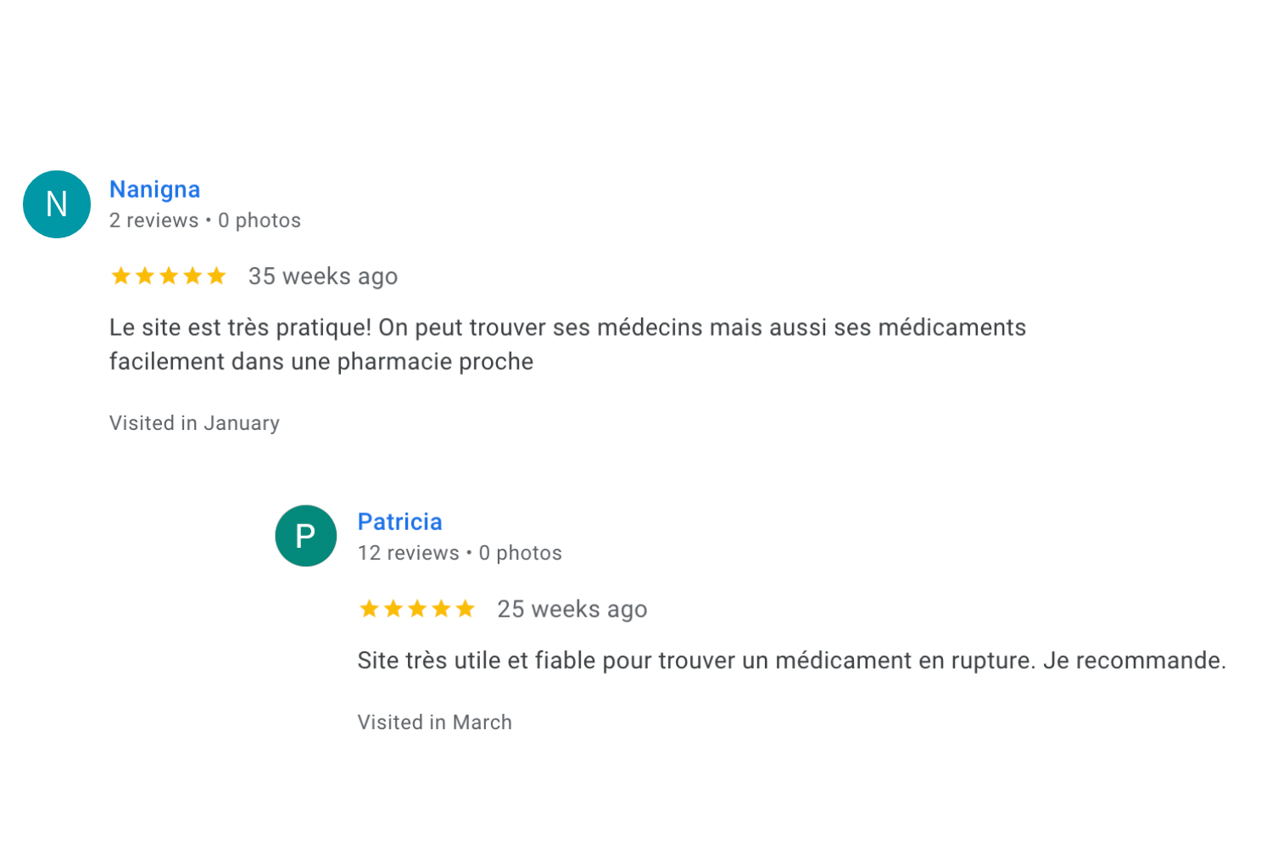Click the "Visited in March" label
This screenshot has height=848, width=1272.
click(434, 722)
